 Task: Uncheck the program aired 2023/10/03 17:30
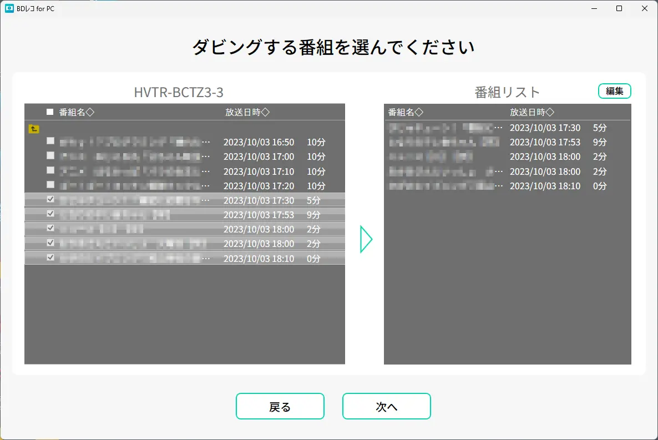(50, 199)
